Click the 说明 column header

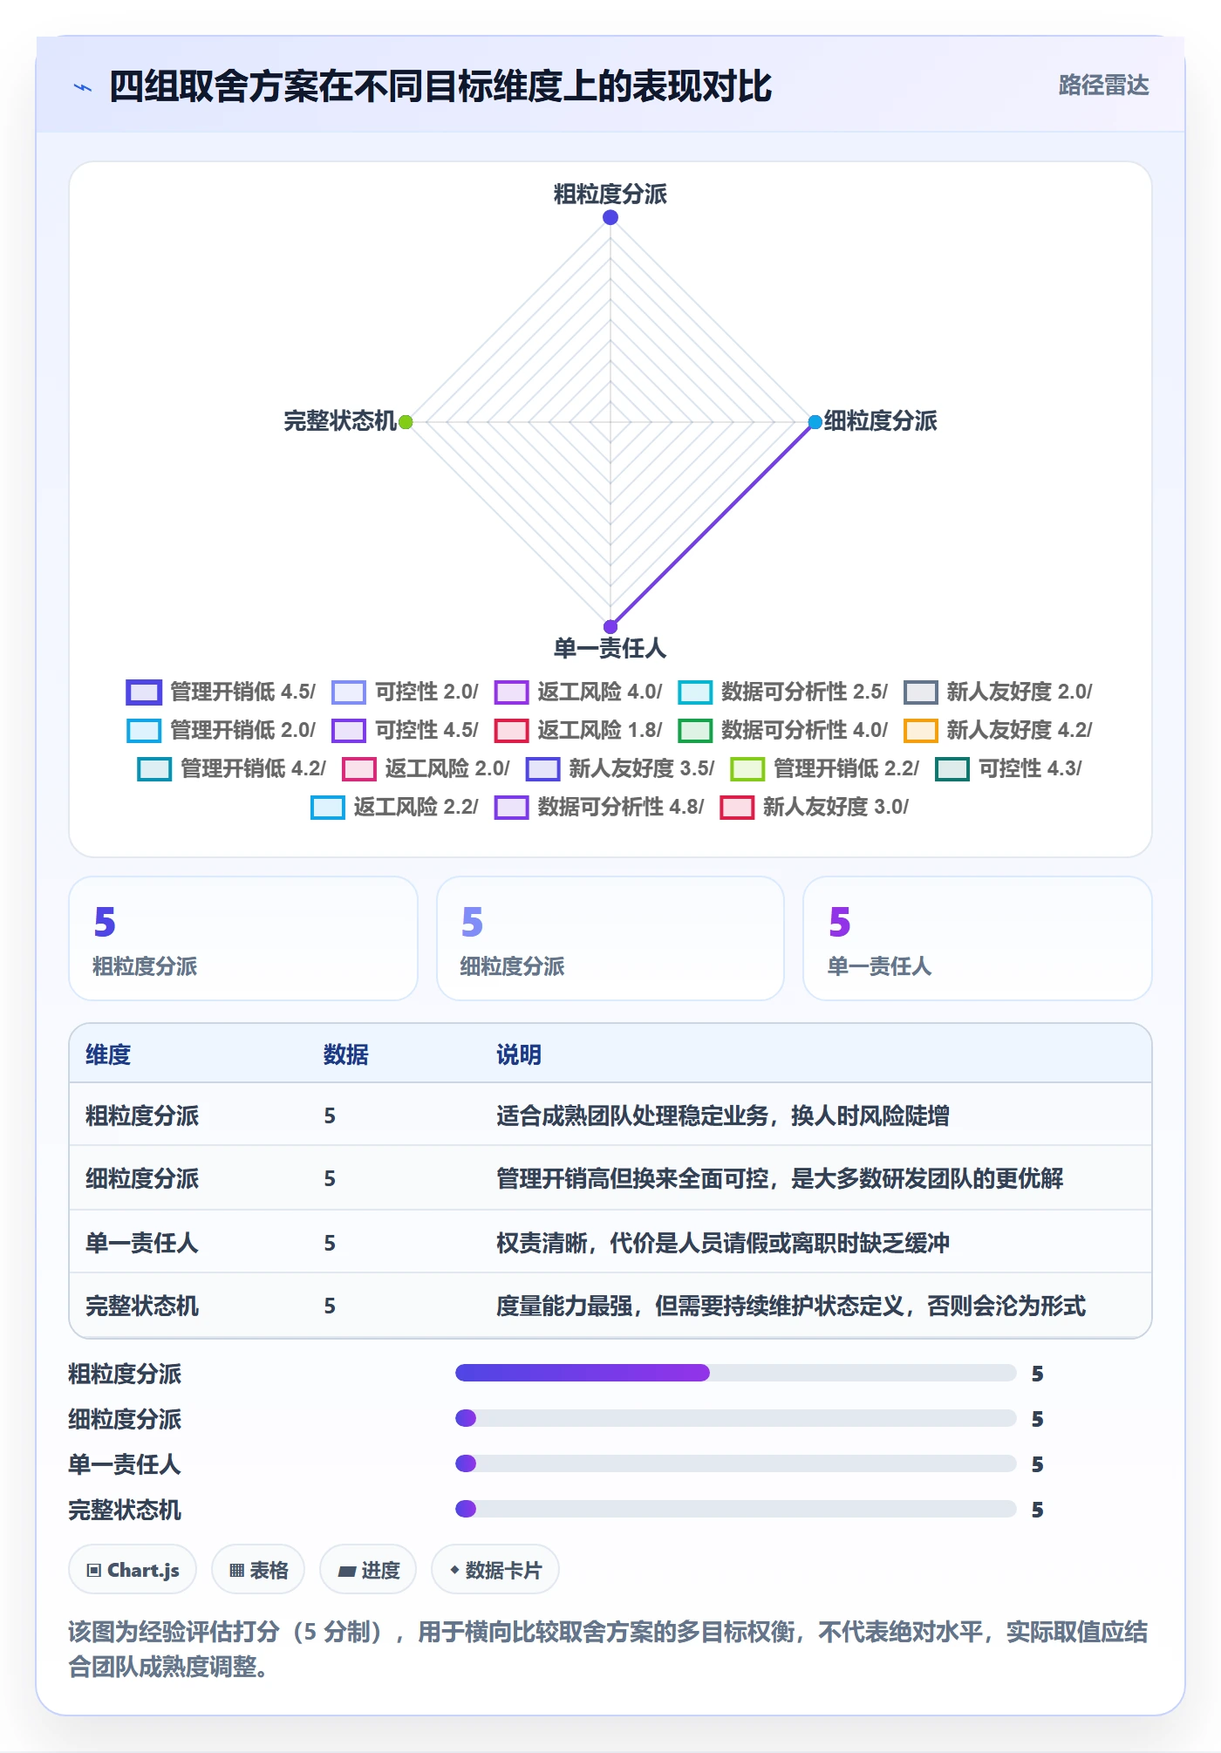[519, 1054]
